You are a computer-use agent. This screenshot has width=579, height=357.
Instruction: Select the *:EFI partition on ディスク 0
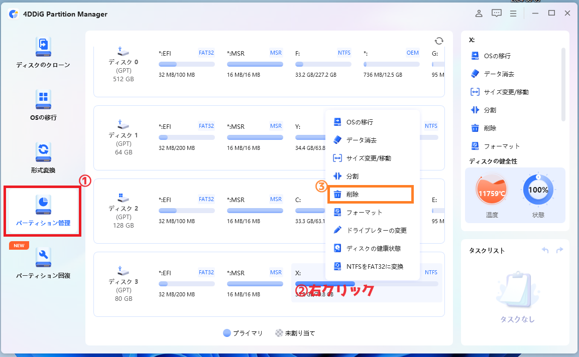pyautogui.click(x=187, y=64)
